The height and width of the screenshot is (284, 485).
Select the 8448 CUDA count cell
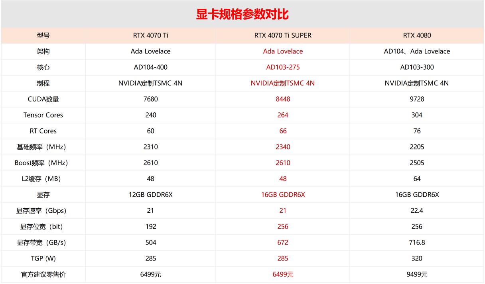point(282,99)
